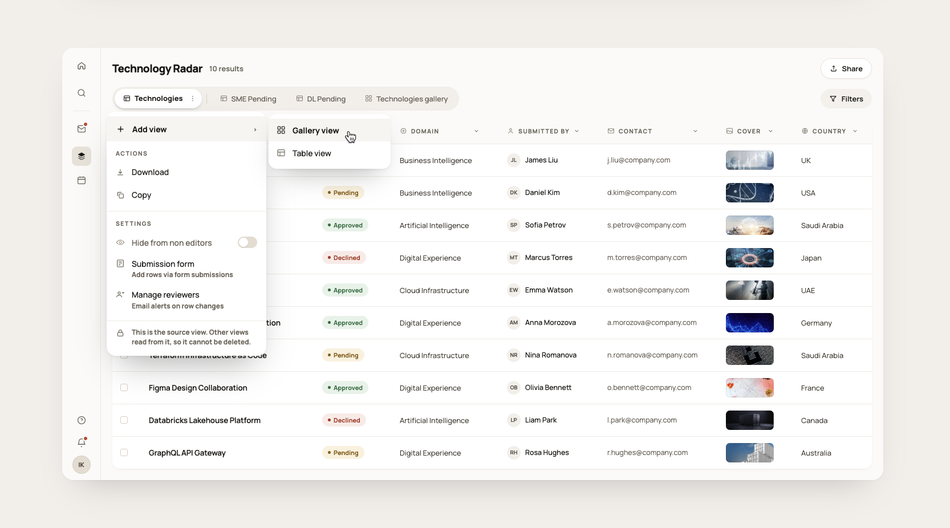Click Nina Romanova's NR avatar badge
This screenshot has height=528, width=950.
point(514,355)
